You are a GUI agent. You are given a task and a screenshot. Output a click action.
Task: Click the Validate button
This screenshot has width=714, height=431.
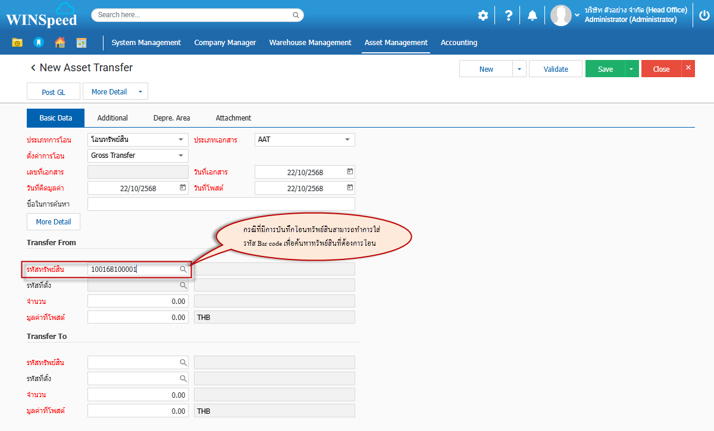556,69
